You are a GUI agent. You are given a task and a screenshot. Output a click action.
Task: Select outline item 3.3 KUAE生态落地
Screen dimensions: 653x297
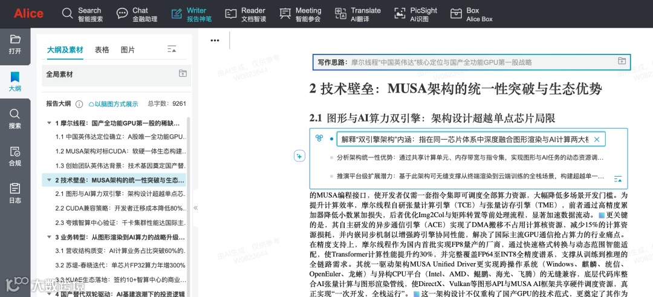tap(121, 279)
